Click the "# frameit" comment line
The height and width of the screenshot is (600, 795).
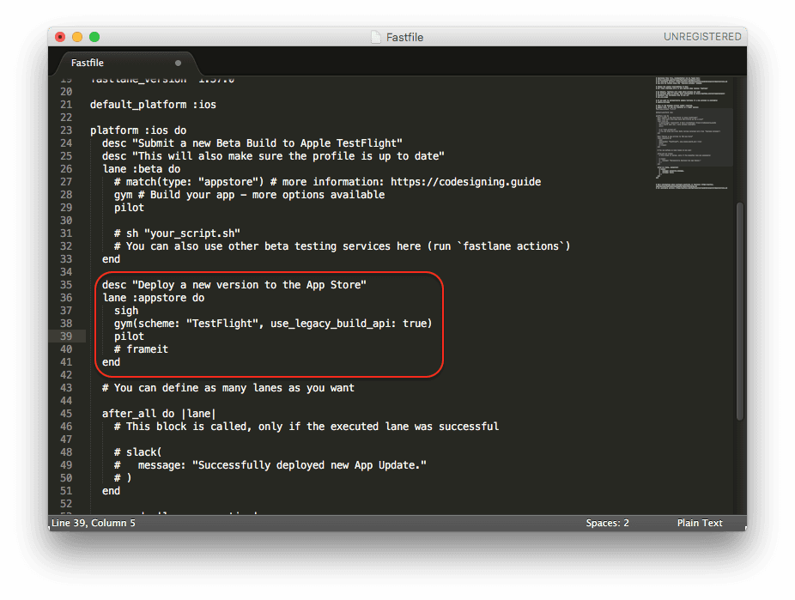[x=141, y=349]
